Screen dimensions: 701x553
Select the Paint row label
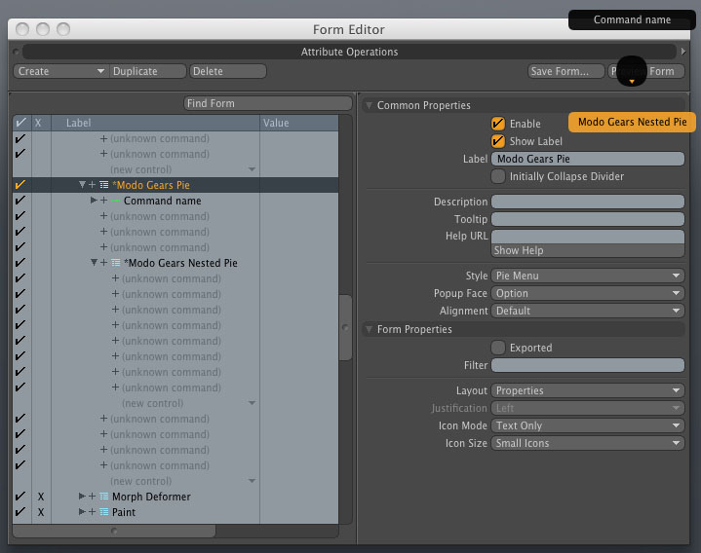124,512
